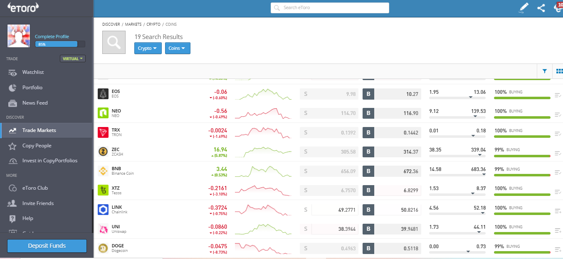Add XTZ to watchlist icon
Screen dimensions: 563x259
(x=558, y=192)
